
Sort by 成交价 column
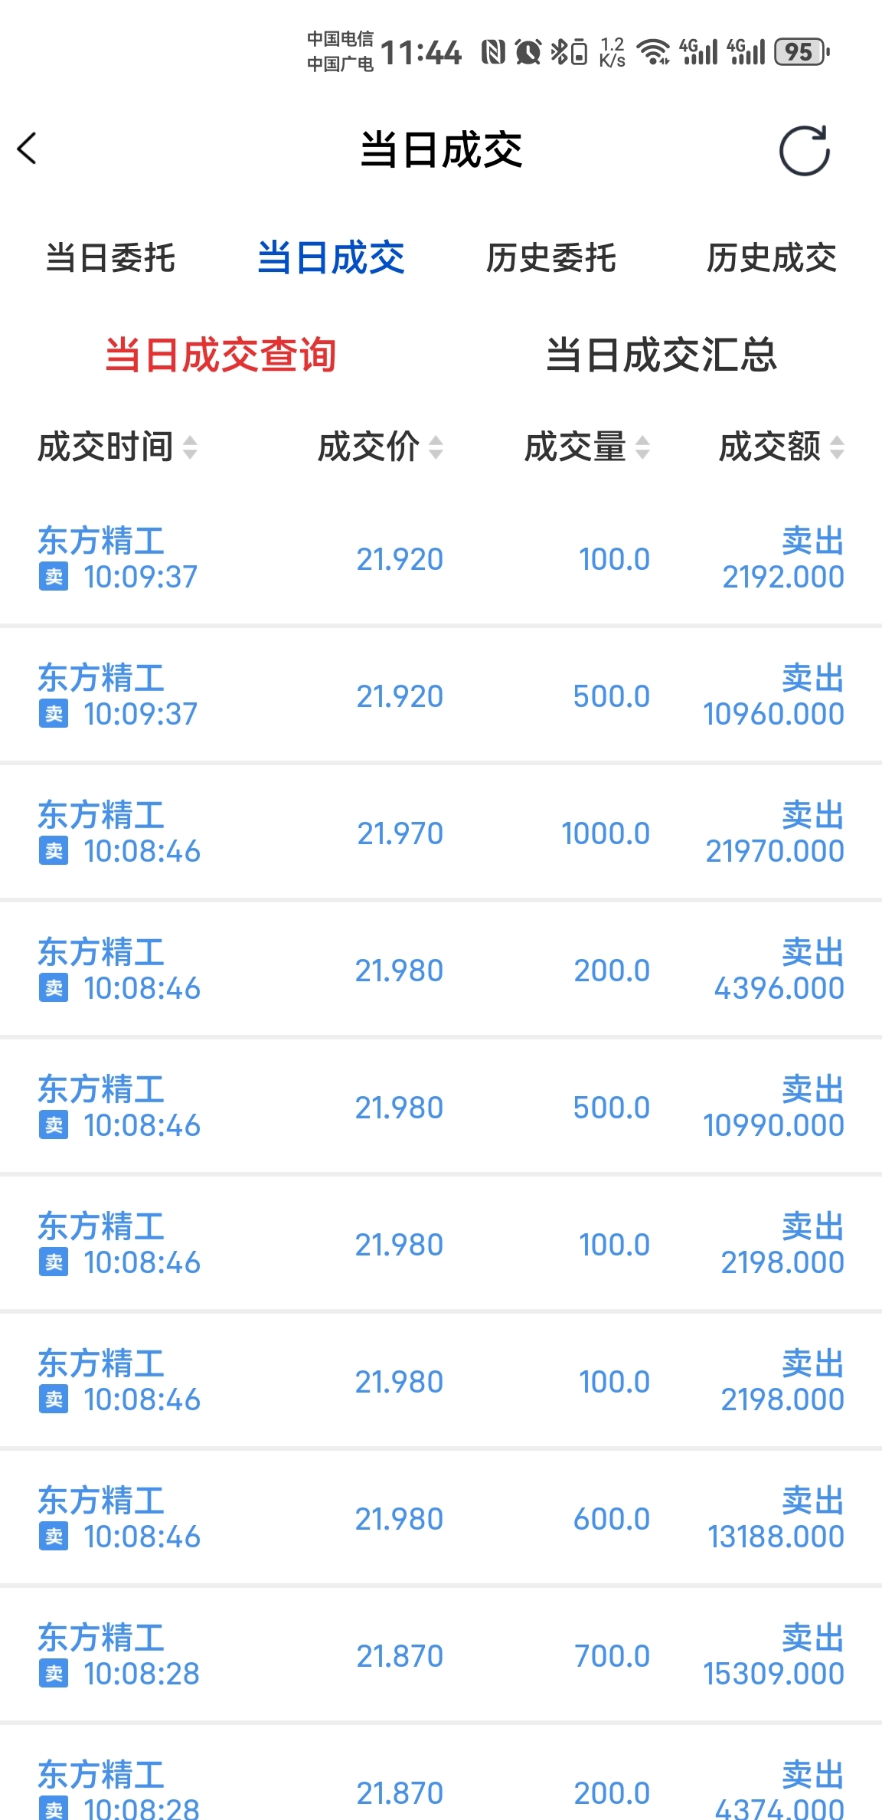pyautogui.click(x=380, y=447)
